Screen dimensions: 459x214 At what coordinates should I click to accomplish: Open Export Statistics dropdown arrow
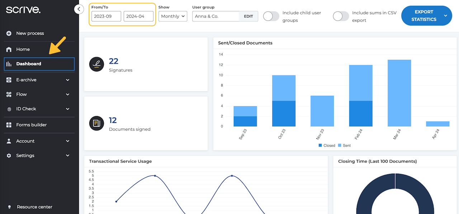point(445,16)
